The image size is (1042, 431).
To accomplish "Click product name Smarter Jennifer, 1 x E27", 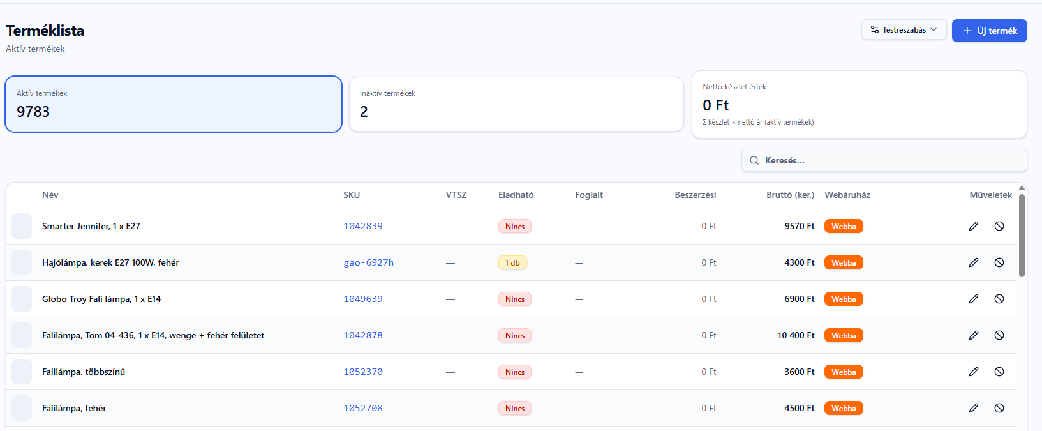I will pyautogui.click(x=91, y=226).
